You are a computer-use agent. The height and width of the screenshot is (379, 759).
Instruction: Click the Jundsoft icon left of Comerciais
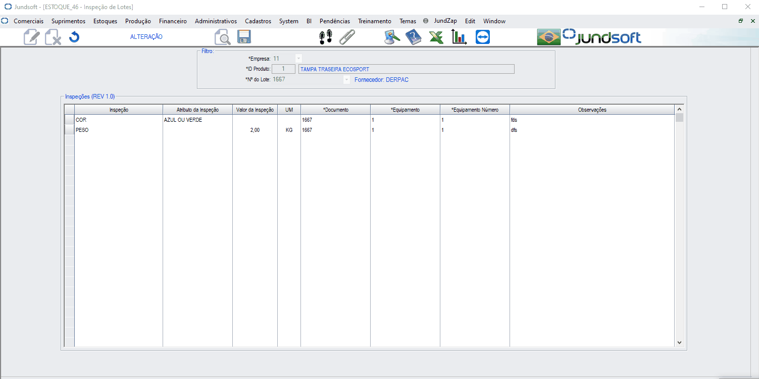point(5,21)
